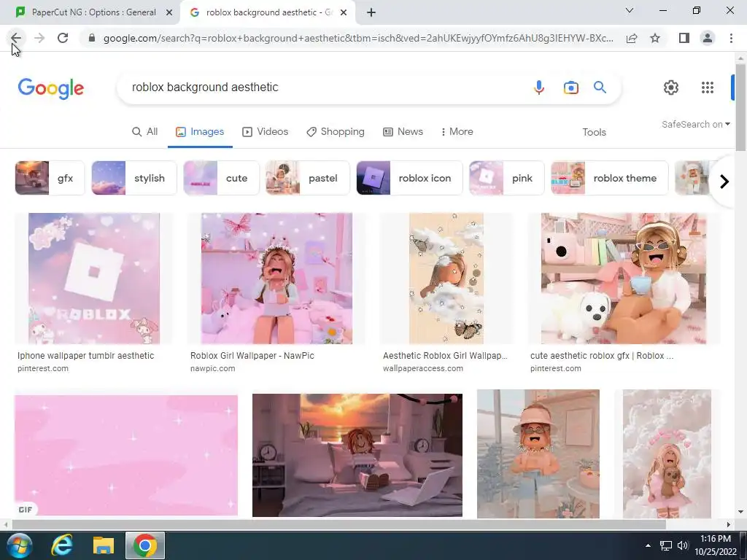Viewport: 747px width, 560px height.
Task: Click the Chrome taskbar icon
Action: (145, 545)
